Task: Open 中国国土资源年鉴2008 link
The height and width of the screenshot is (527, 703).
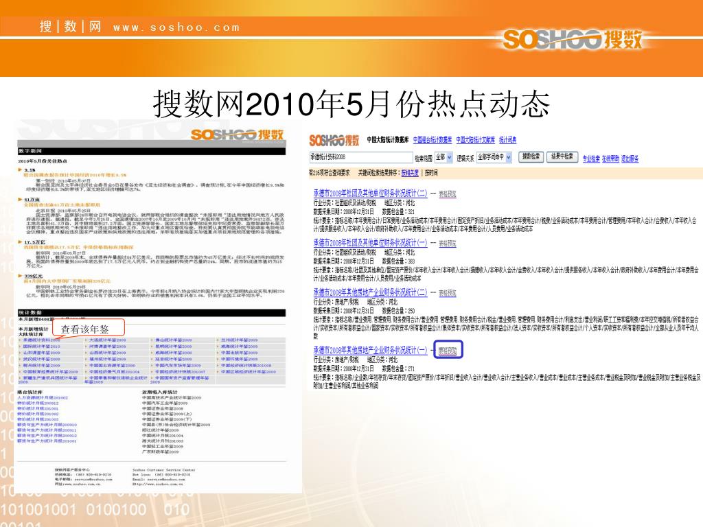Action: click(x=112, y=365)
